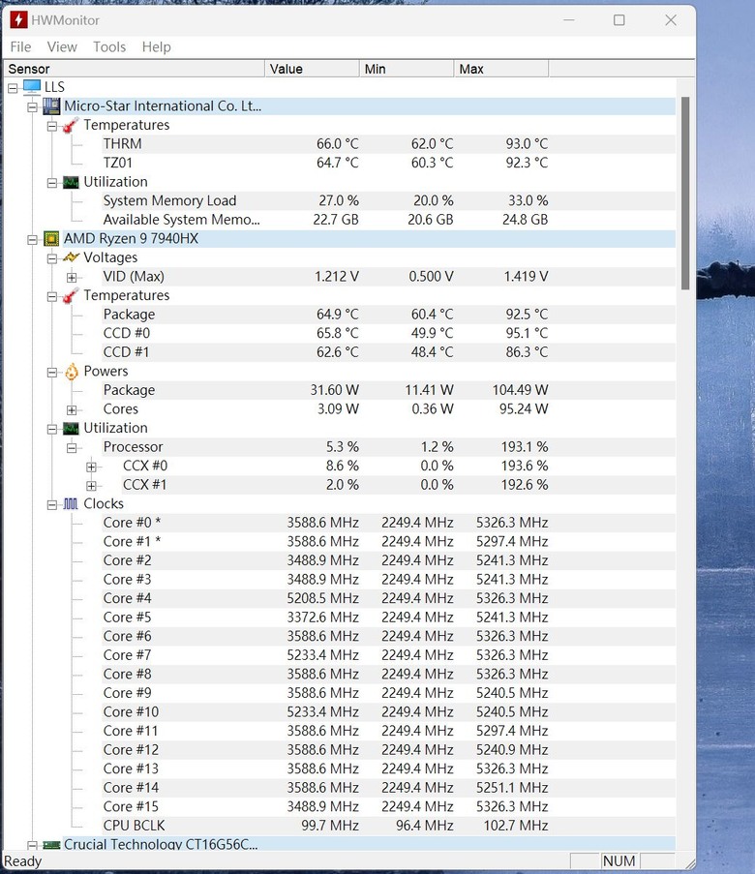This screenshot has height=874, width=755.
Task: Click the Voltages lightning icon
Action: pos(71,257)
